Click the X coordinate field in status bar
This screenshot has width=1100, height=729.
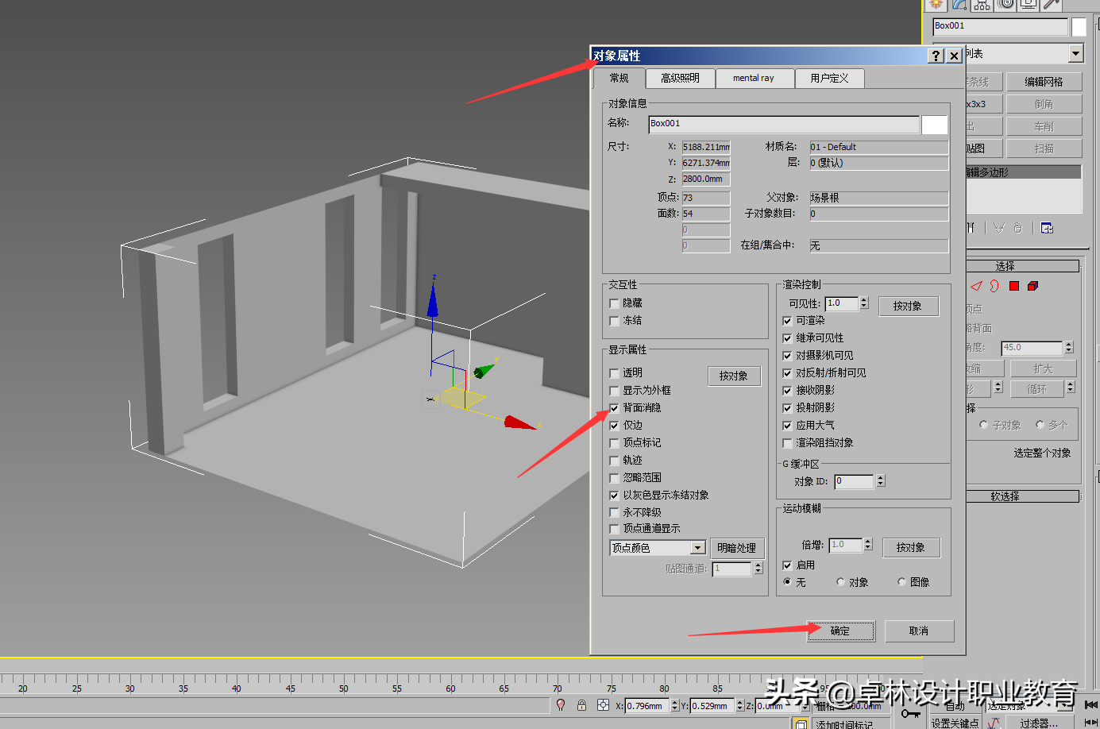[647, 705]
